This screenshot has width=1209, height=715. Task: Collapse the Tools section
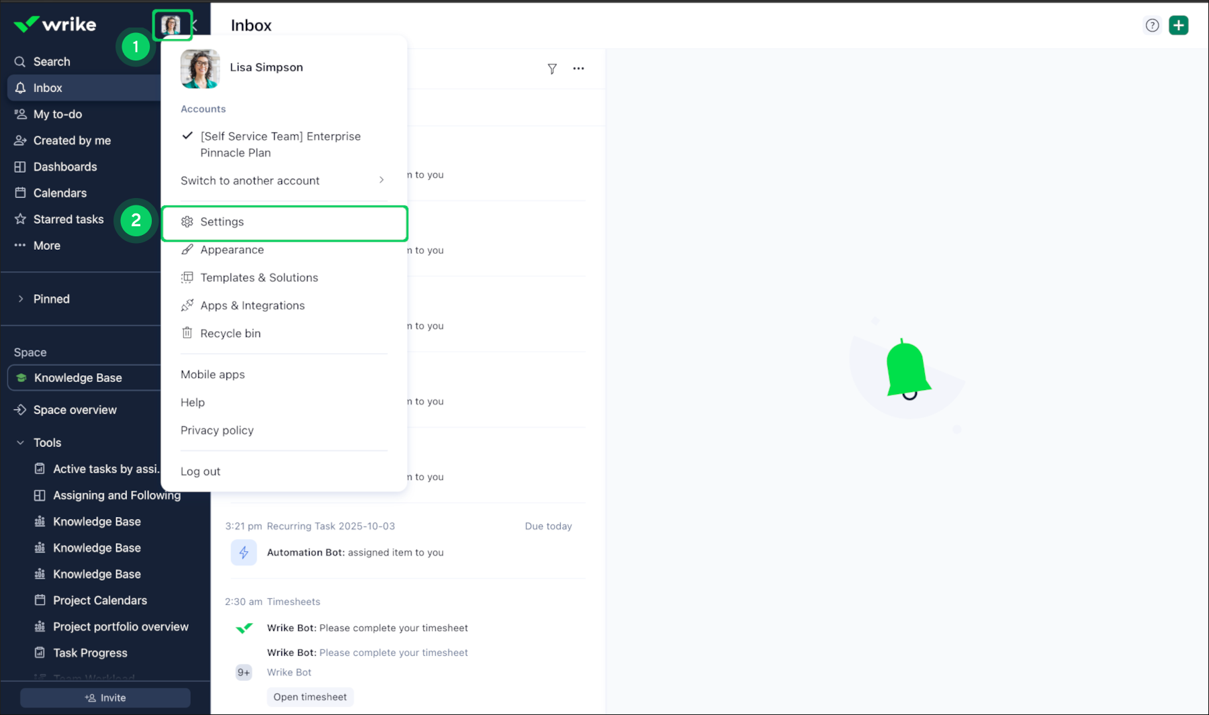click(21, 442)
